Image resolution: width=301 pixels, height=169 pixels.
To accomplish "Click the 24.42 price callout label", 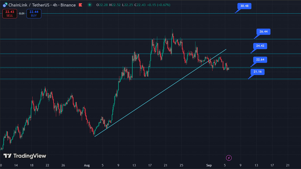I will (260, 46).
